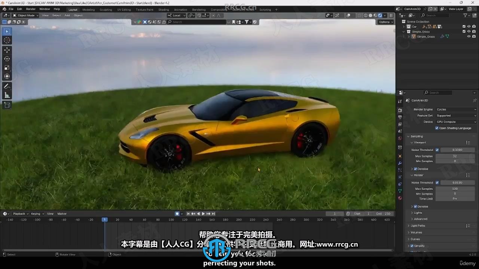Activate the Transform tool
Screen dimensions: 479x269
(7, 76)
